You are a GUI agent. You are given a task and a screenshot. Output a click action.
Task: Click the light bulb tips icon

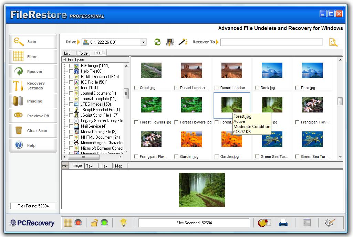123,223
